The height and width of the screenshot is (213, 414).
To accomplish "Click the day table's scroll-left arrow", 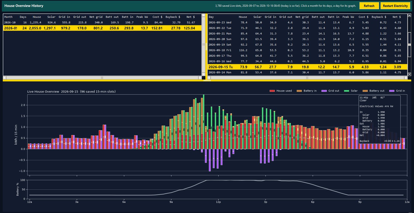I will 209,78.
